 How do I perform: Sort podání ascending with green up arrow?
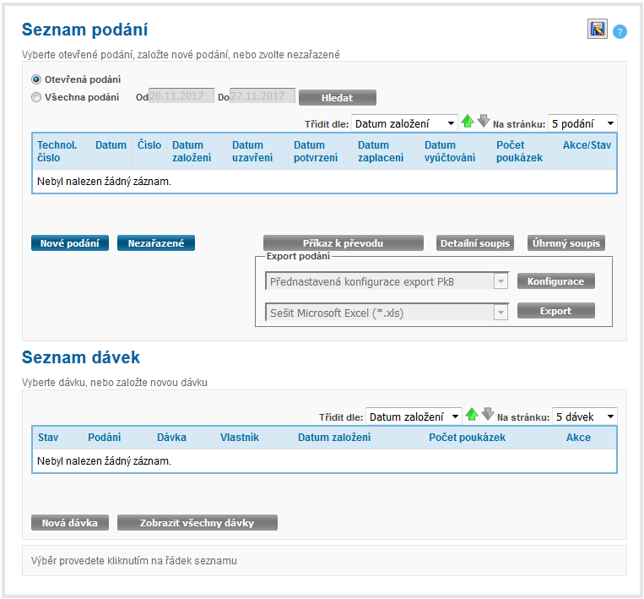(x=468, y=122)
